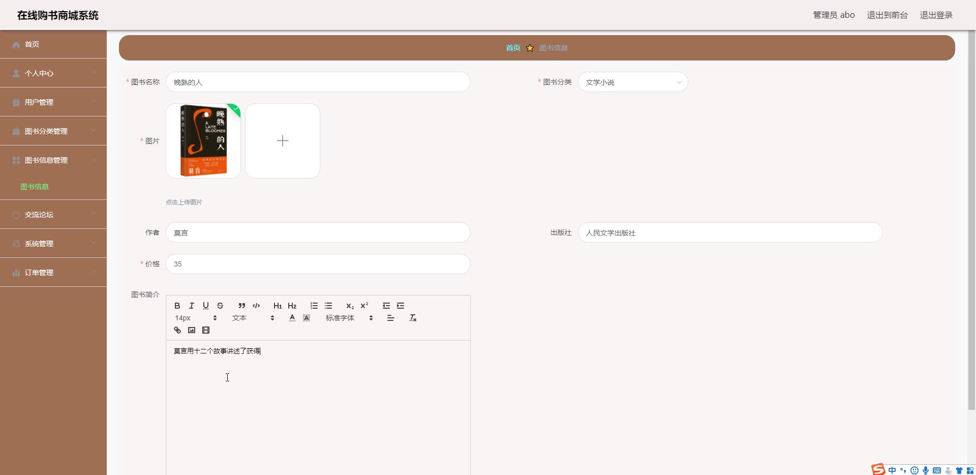Click 退出登录 in the top bar

(x=936, y=15)
